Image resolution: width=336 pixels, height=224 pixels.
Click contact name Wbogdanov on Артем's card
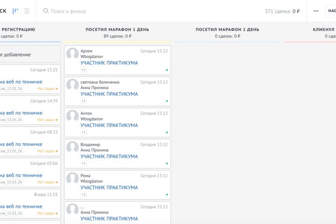coord(92,56)
